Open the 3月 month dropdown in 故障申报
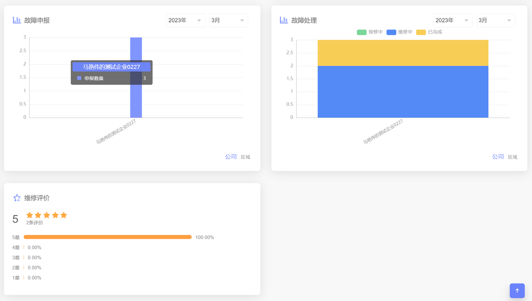 point(229,20)
